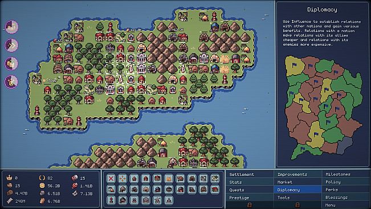The height and width of the screenshot is (209, 371).
Task: Activate the sparkling ring ability circle
Action: pyautogui.click(x=11, y=82)
